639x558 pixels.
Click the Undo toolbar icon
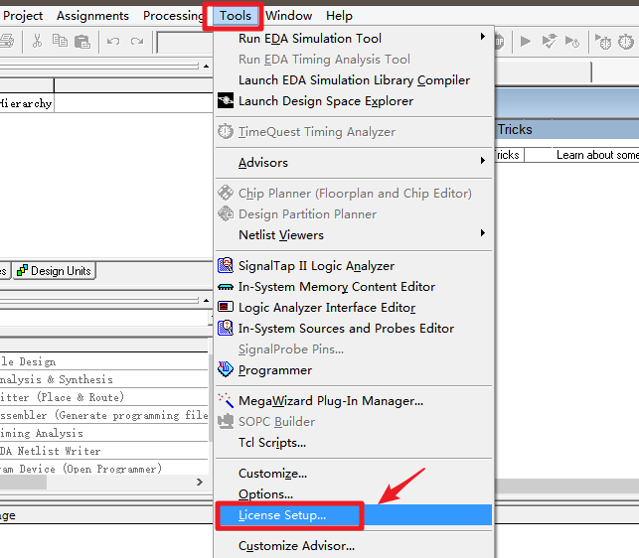click(x=113, y=42)
